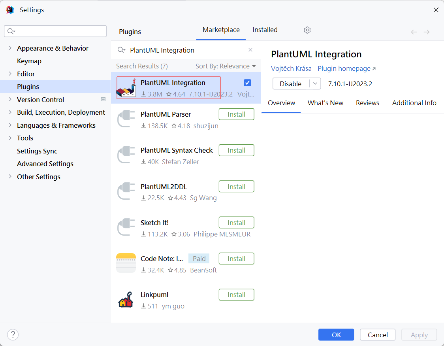444x346 pixels.
Task: Open the What's New tab
Action: pos(325,103)
